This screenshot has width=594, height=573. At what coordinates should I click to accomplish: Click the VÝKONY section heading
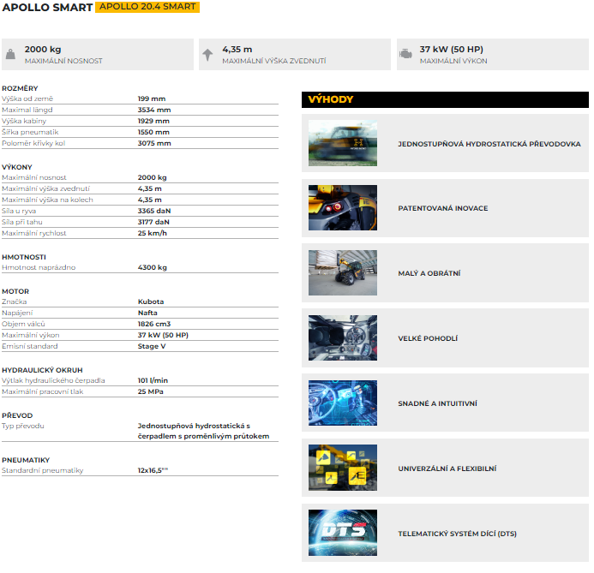coord(17,167)
